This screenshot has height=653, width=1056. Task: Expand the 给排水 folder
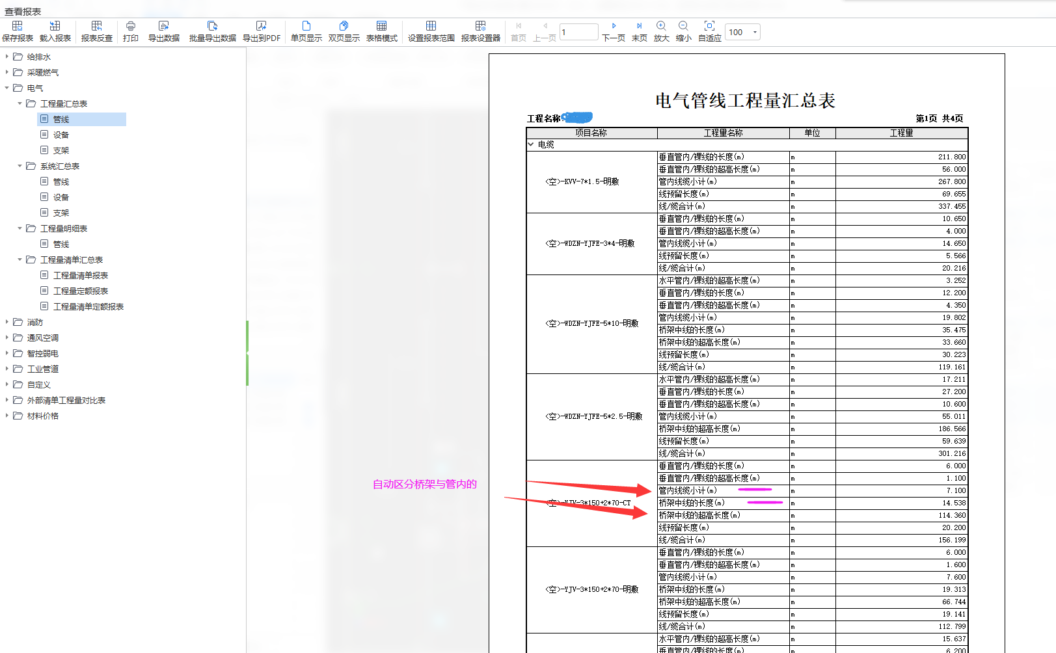pyautogui.click(x=7, y=57)
